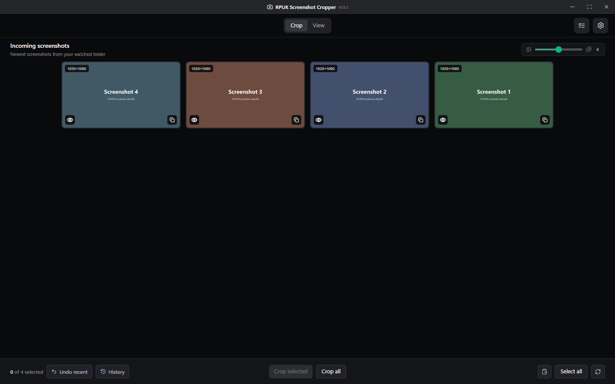Click the 'Incoming screenshots' heading
The height and width of the screenshot is (384, 615).
(40, 46)
